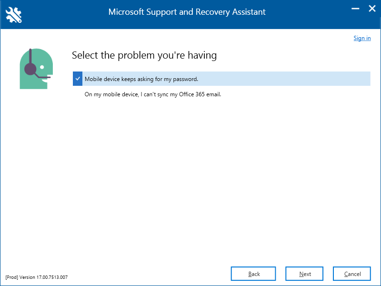Click the Prod version number text

[37, 277]
